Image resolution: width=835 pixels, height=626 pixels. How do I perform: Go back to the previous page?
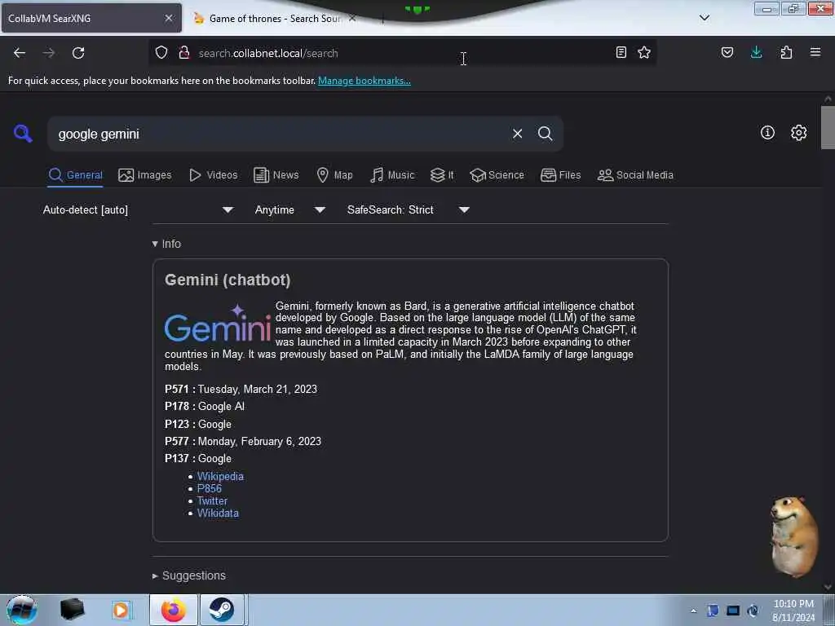pos(20,53)
